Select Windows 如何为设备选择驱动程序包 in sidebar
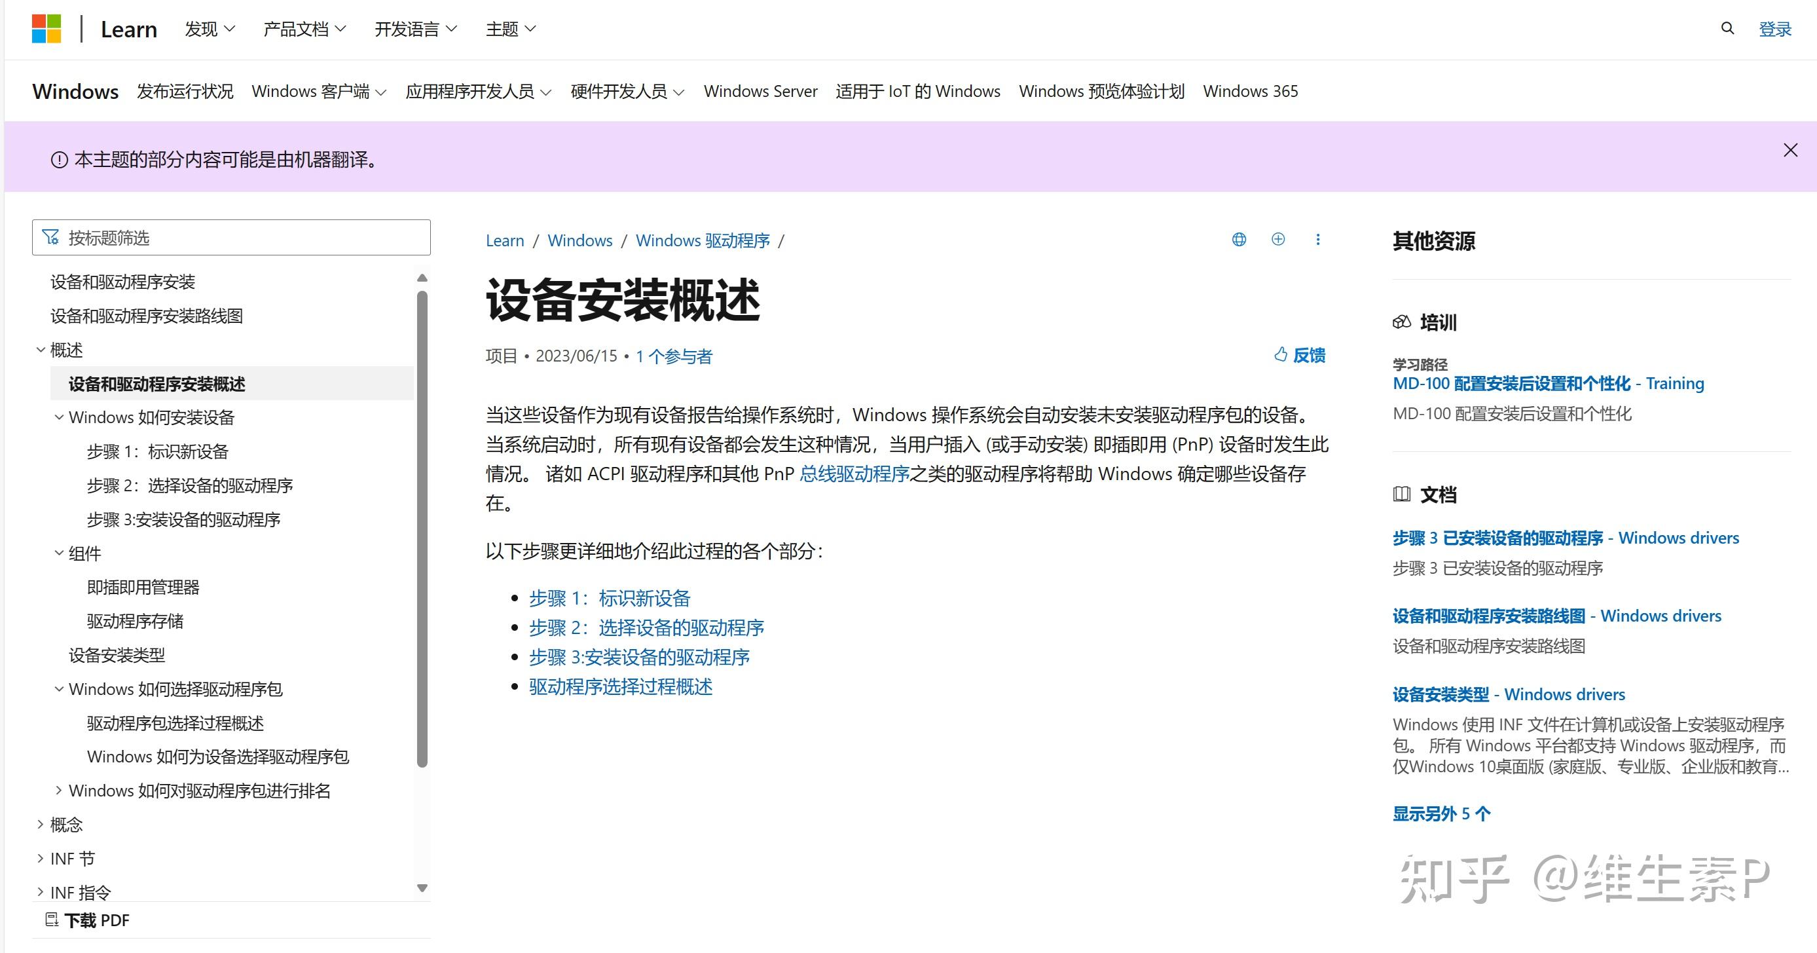Image resolution: width=1817 pixels, height=953 pixels. pos(218,757)
